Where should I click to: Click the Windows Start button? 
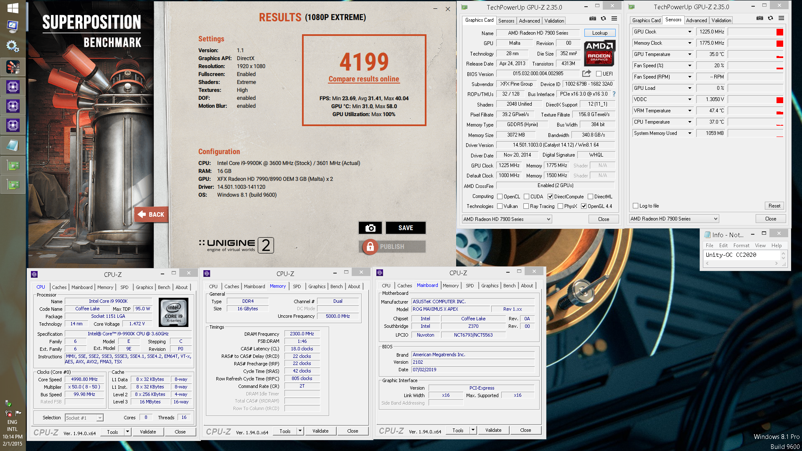[x=13, y=8]
